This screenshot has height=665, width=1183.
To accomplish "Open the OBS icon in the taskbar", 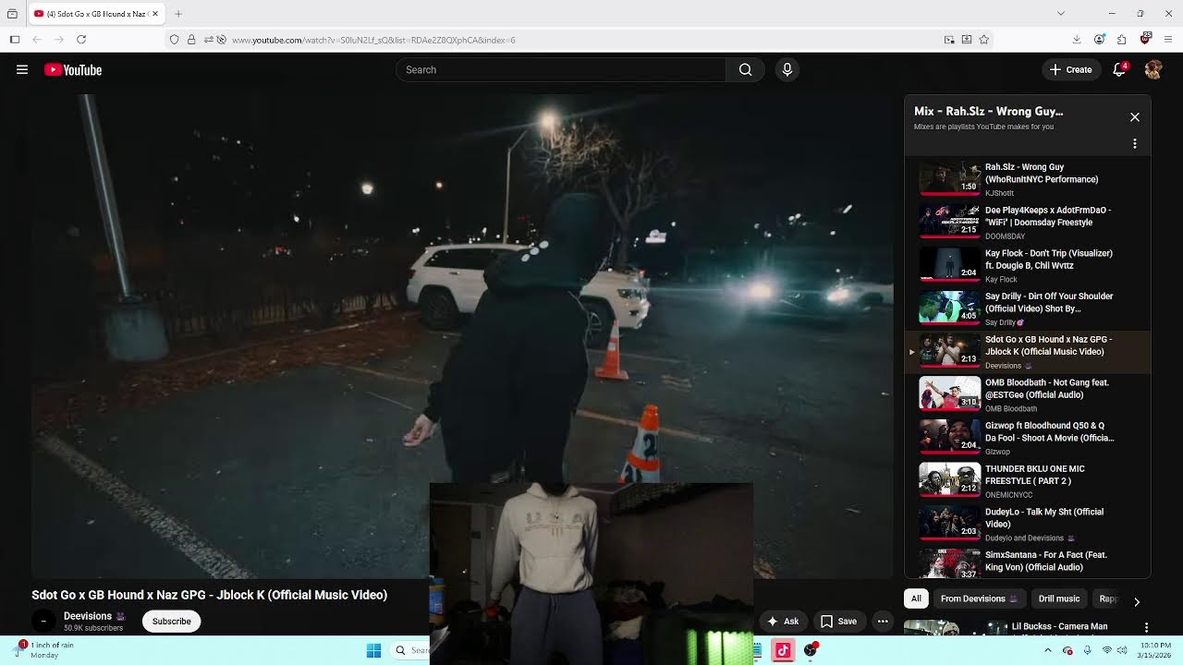I will pos(811,650).
